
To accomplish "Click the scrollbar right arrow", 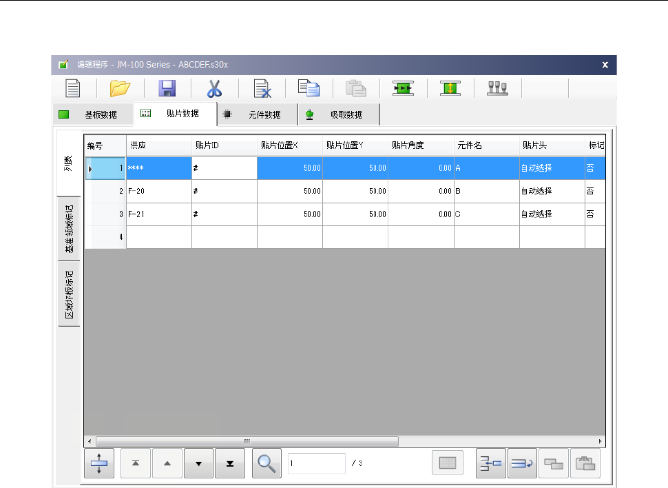I will pyautogui.click(x=600, y=441).
